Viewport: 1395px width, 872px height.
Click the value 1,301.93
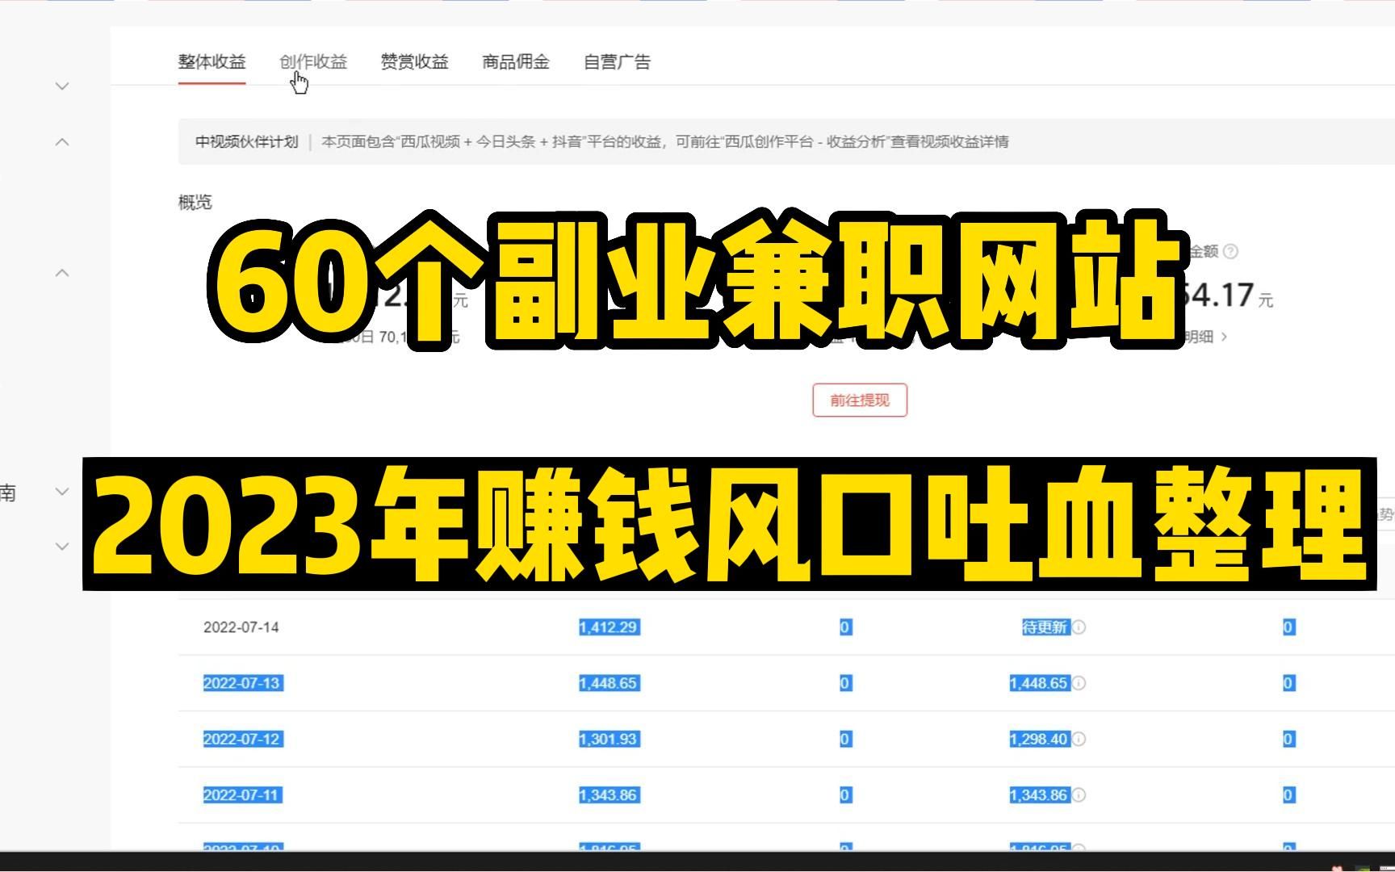pos(610,739)
